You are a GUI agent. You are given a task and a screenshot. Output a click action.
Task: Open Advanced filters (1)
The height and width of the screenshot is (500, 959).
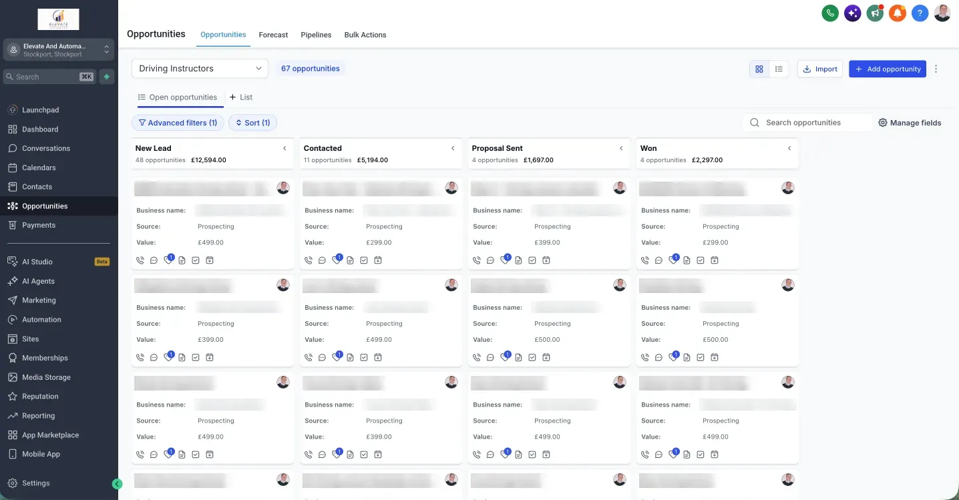tap(178, 123)
